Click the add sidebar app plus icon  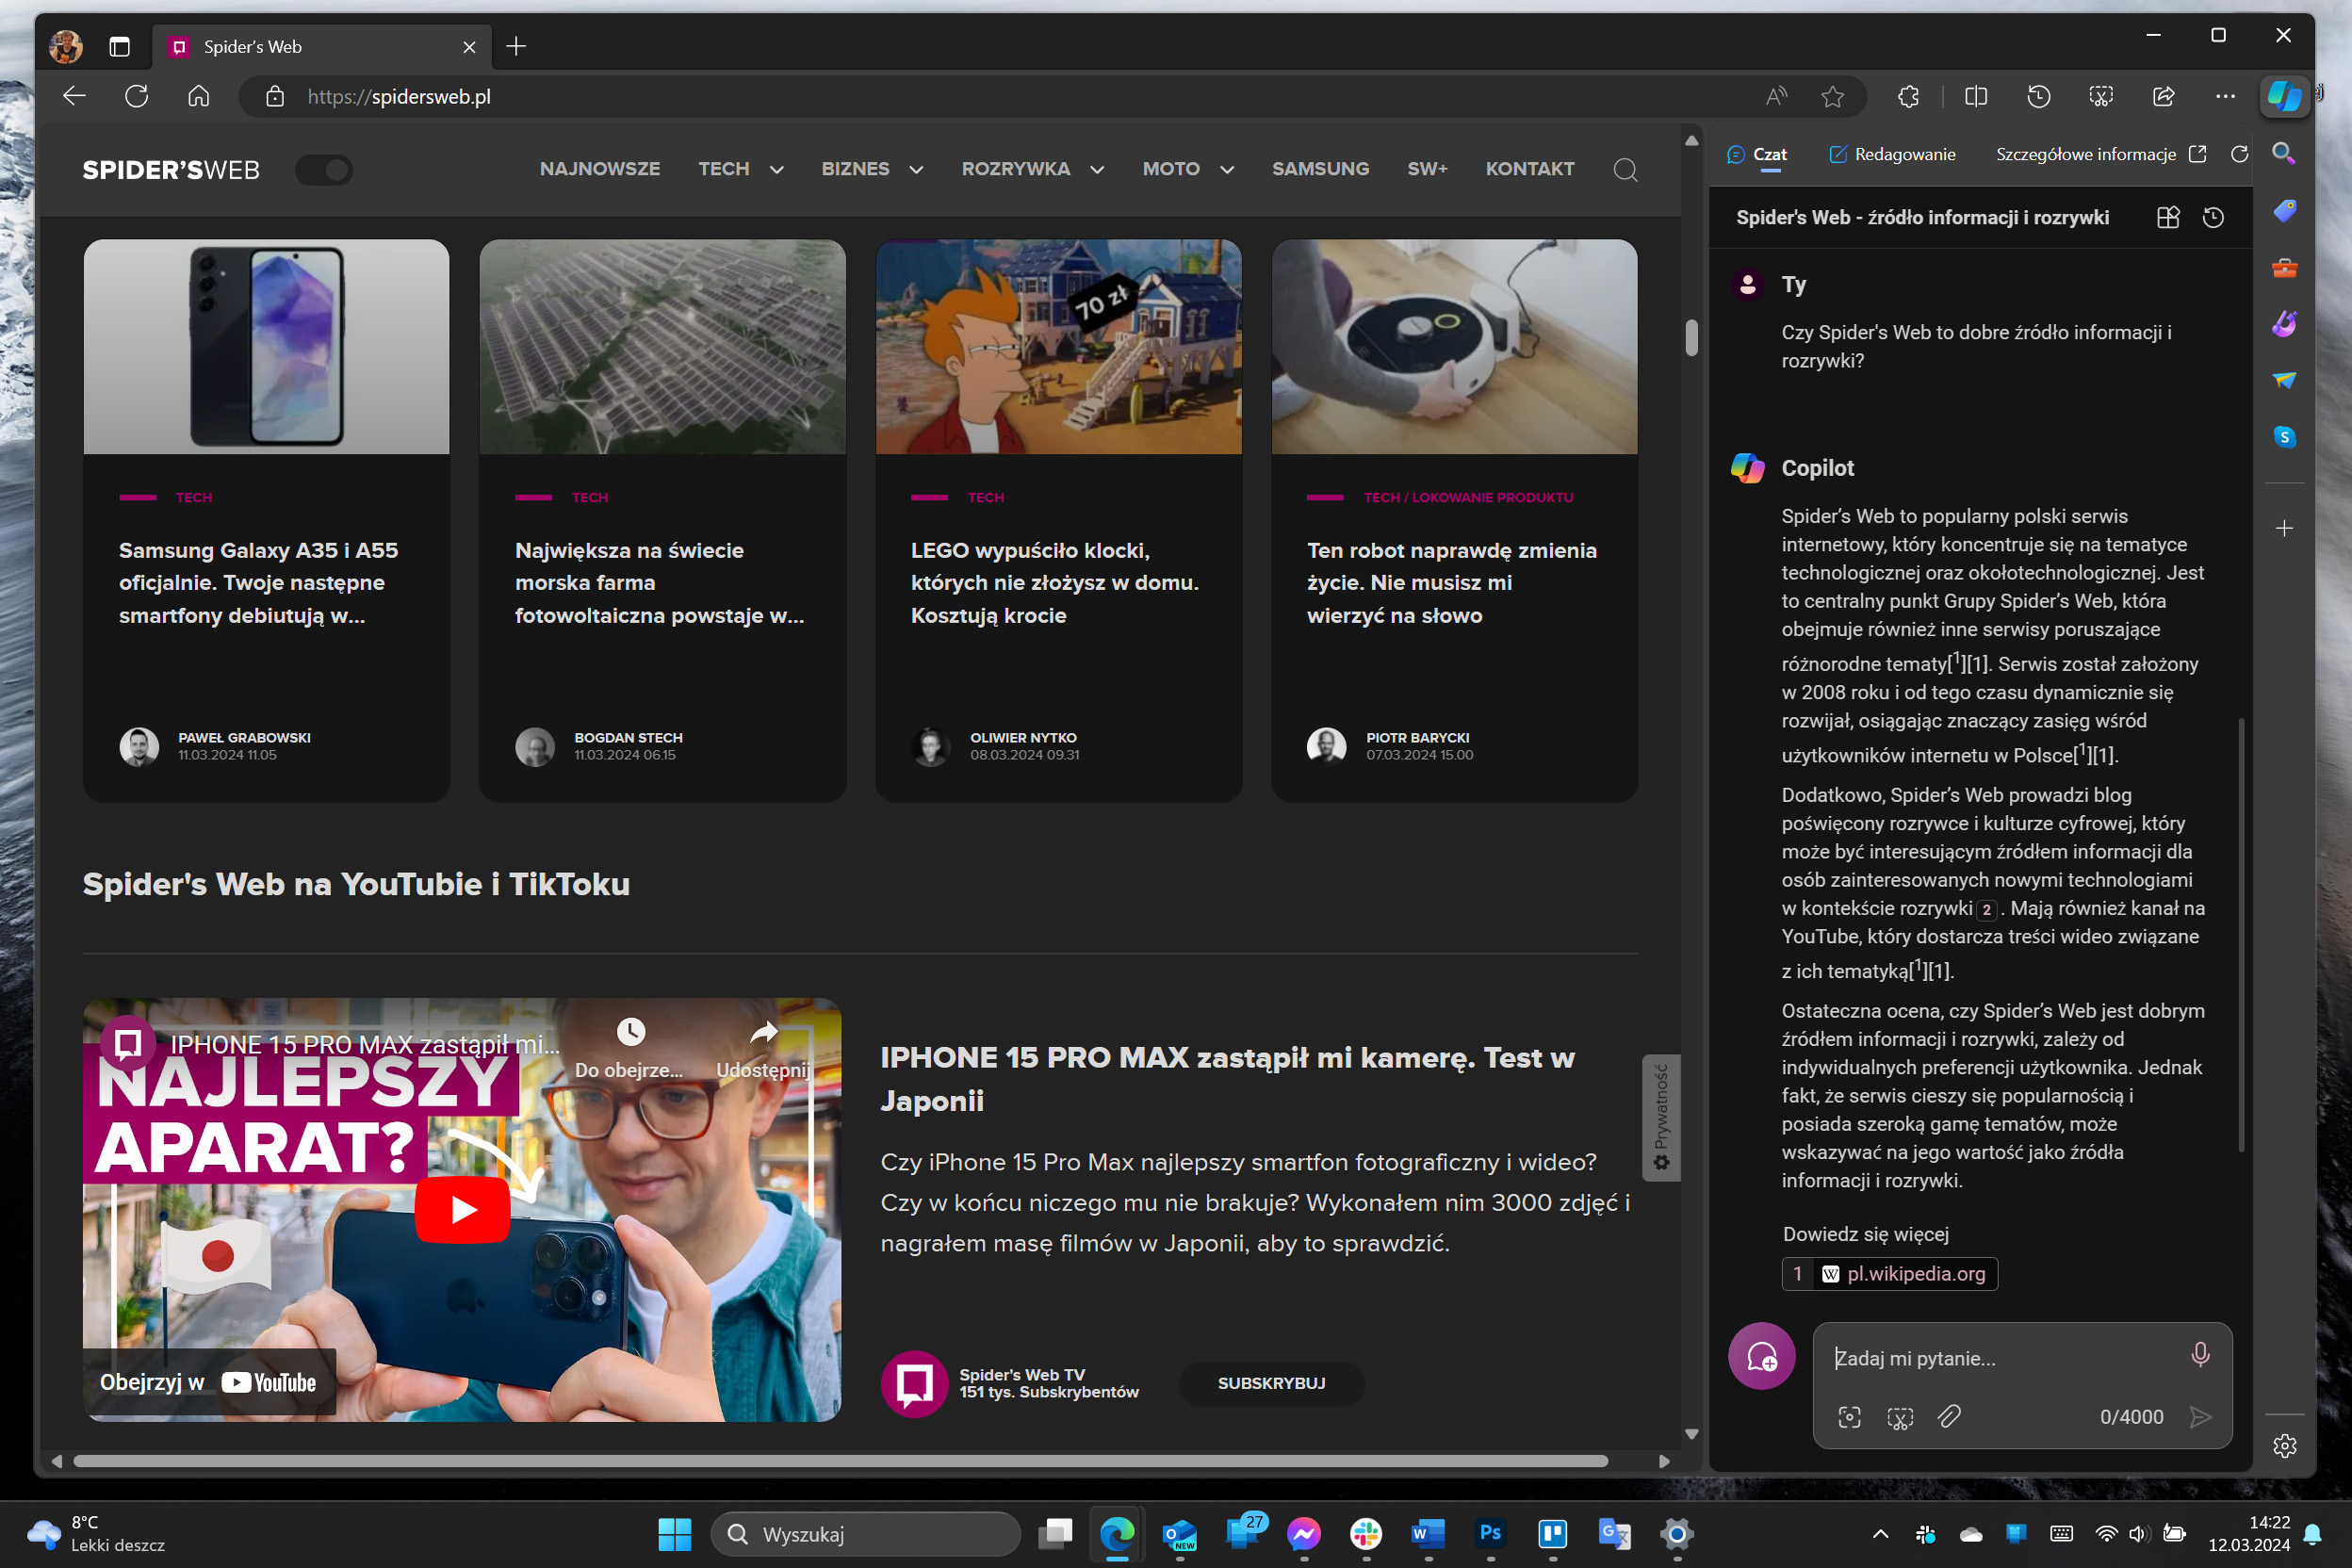(2283, 528)
